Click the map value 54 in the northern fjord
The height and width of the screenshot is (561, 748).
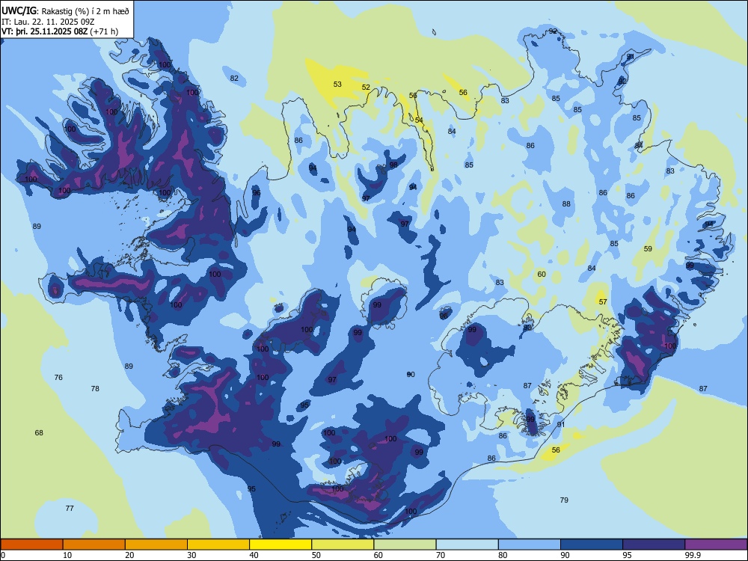(419, 120)
